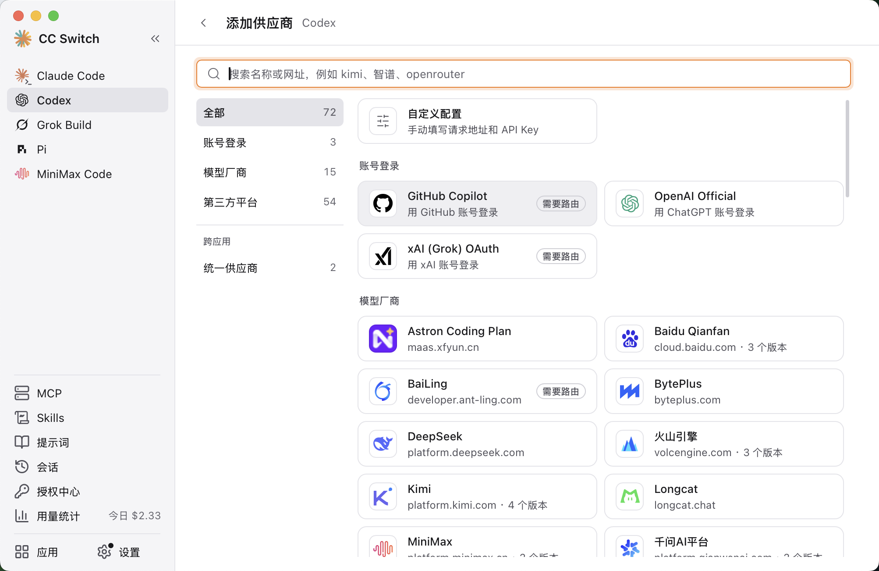Screen dimensions: 879x571
Task: Choose the DeepSeek provider card
Action: coord(477,444)
